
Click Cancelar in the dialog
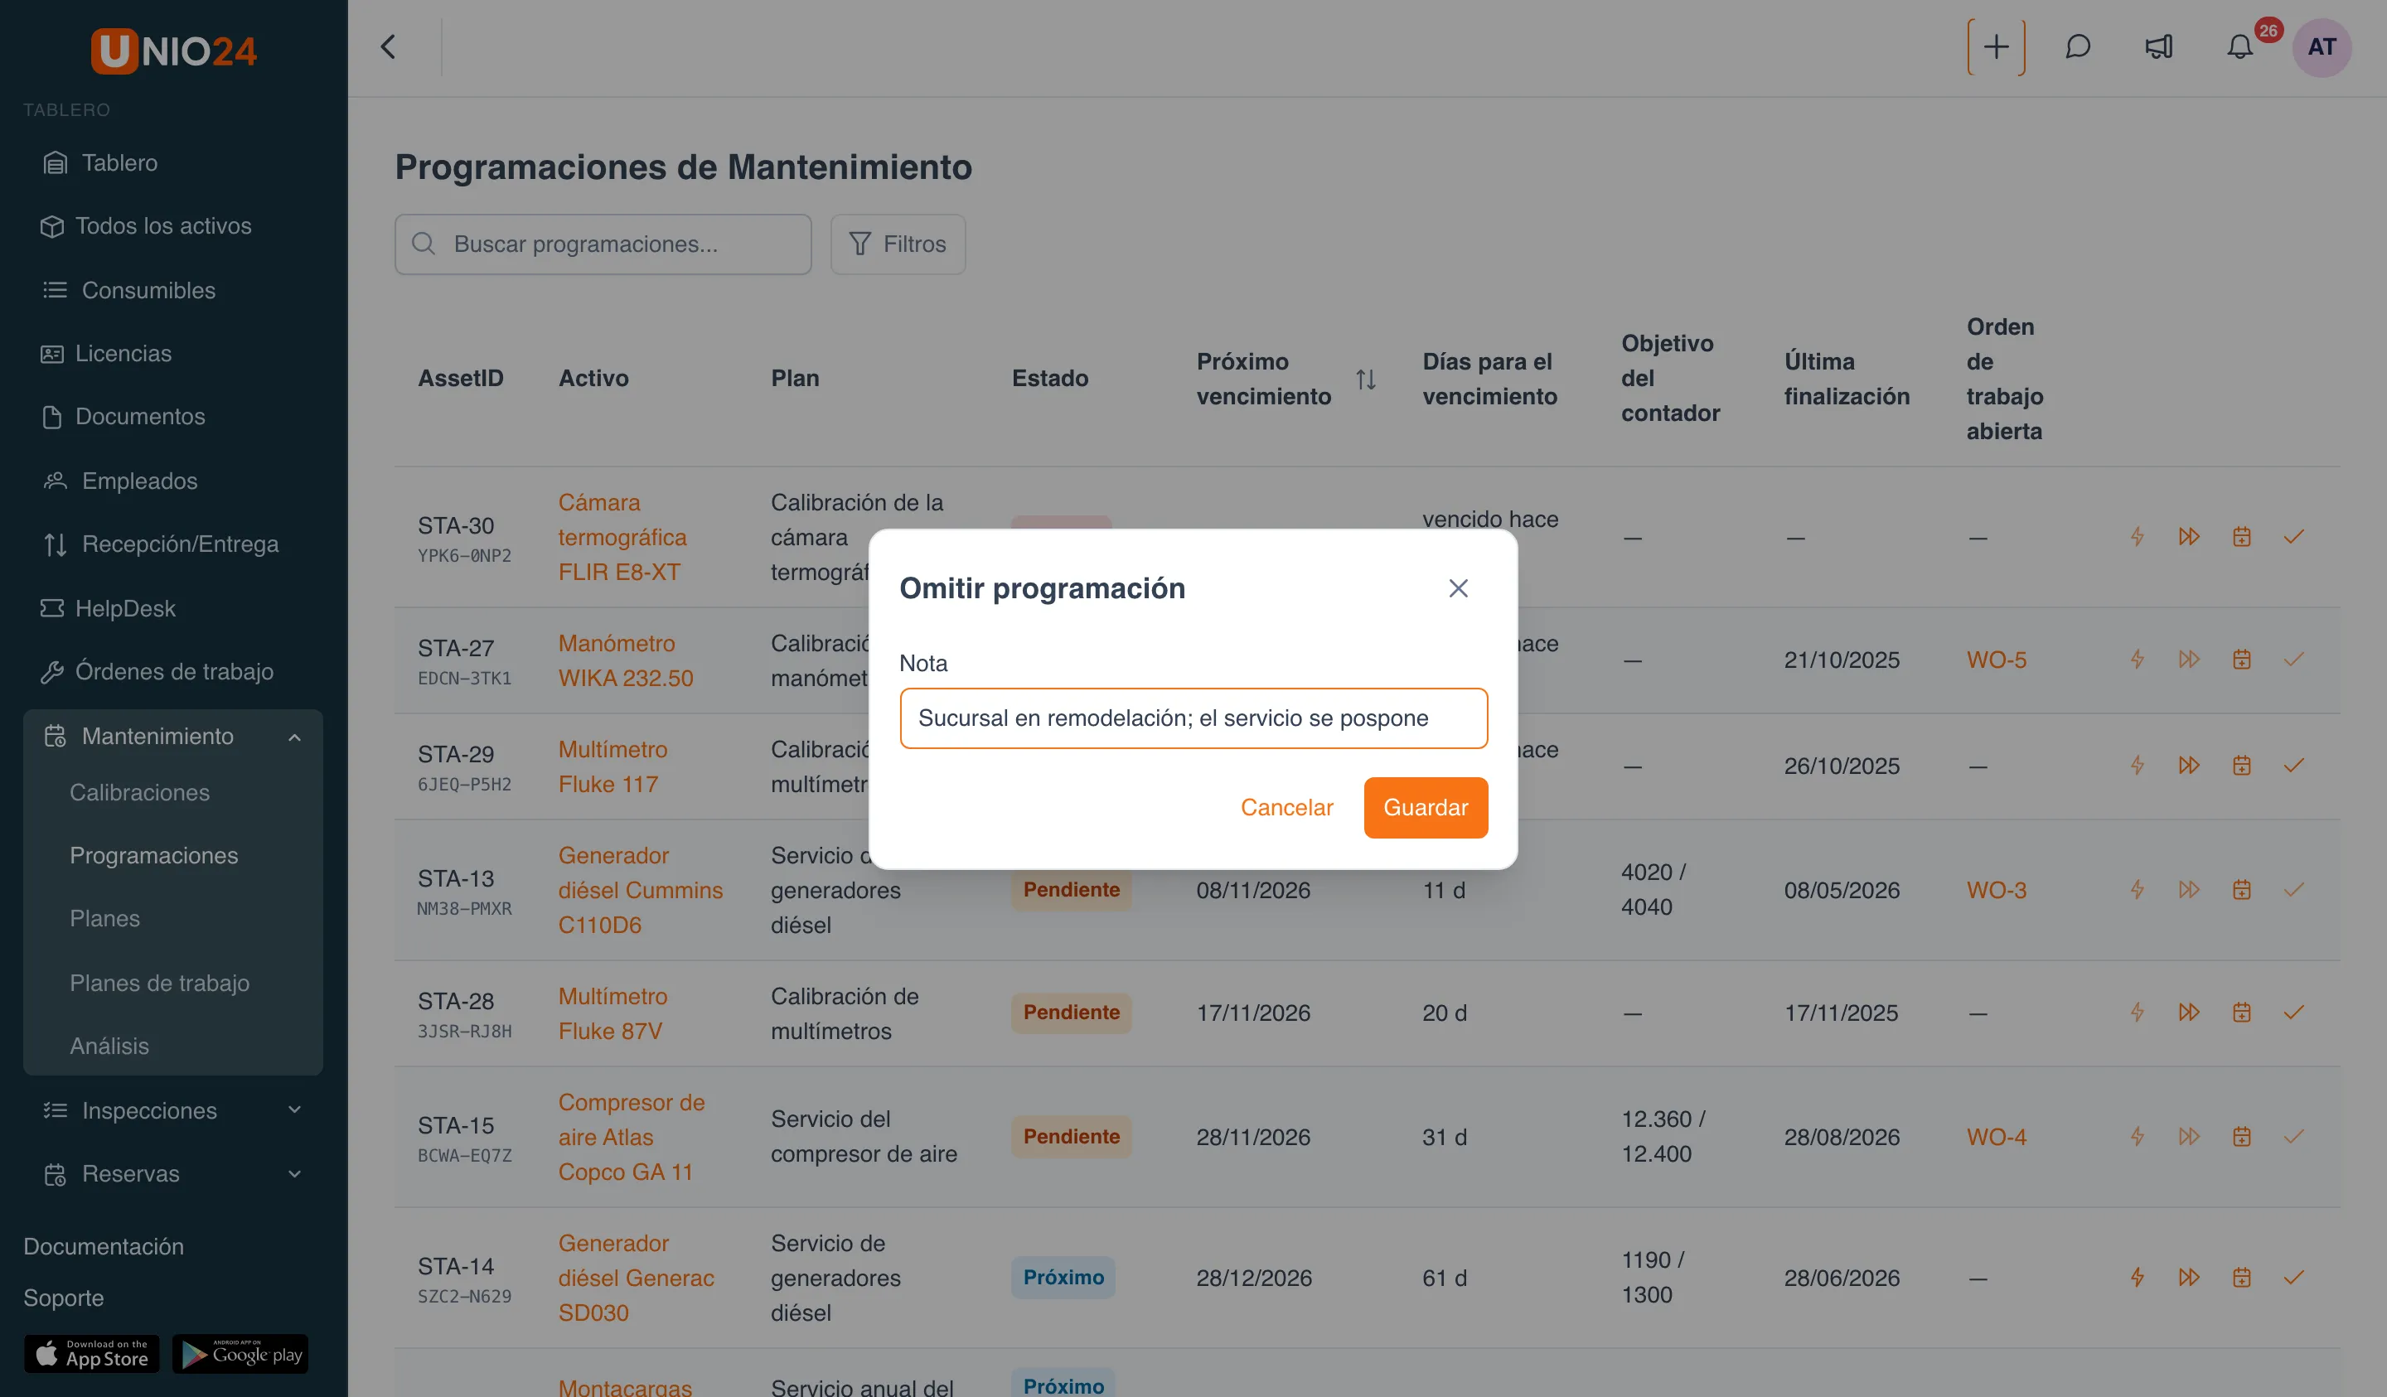1286,808
